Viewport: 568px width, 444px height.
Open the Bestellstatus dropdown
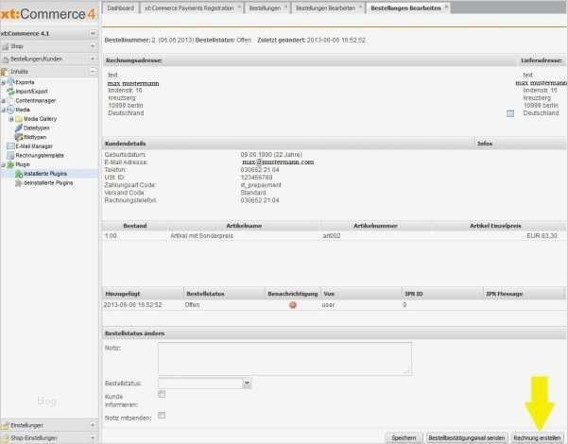point(247,384)
